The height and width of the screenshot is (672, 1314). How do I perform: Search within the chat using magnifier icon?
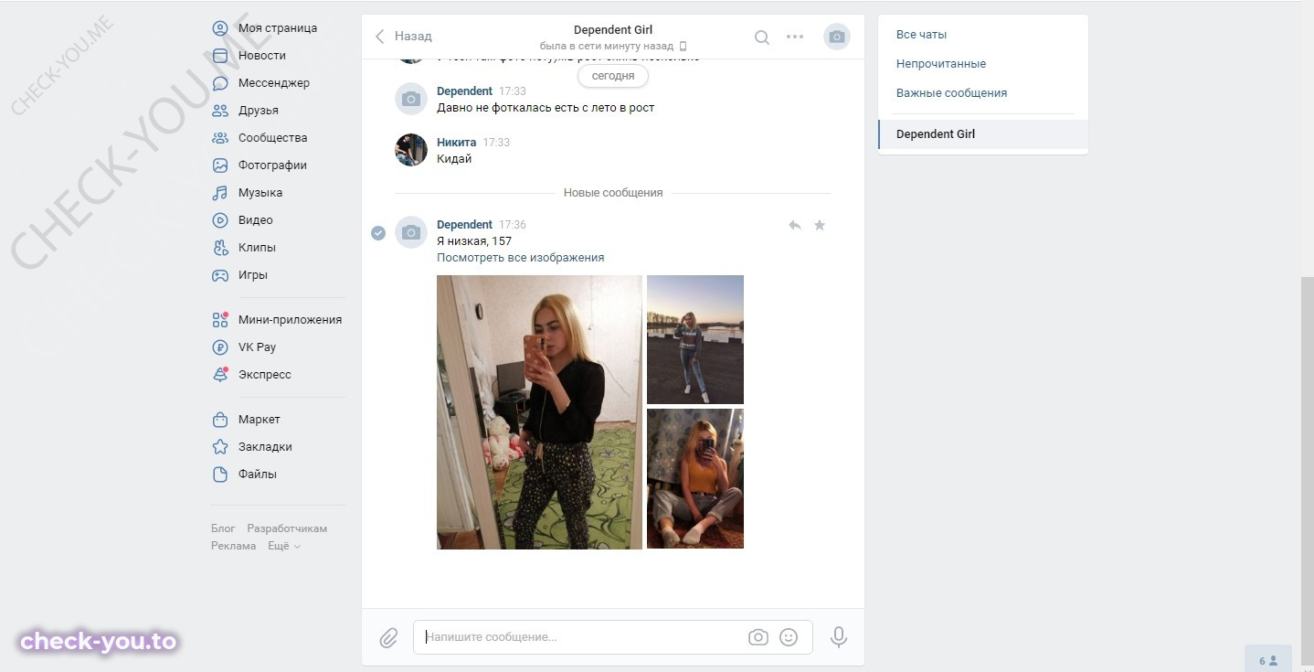(761, 37)
